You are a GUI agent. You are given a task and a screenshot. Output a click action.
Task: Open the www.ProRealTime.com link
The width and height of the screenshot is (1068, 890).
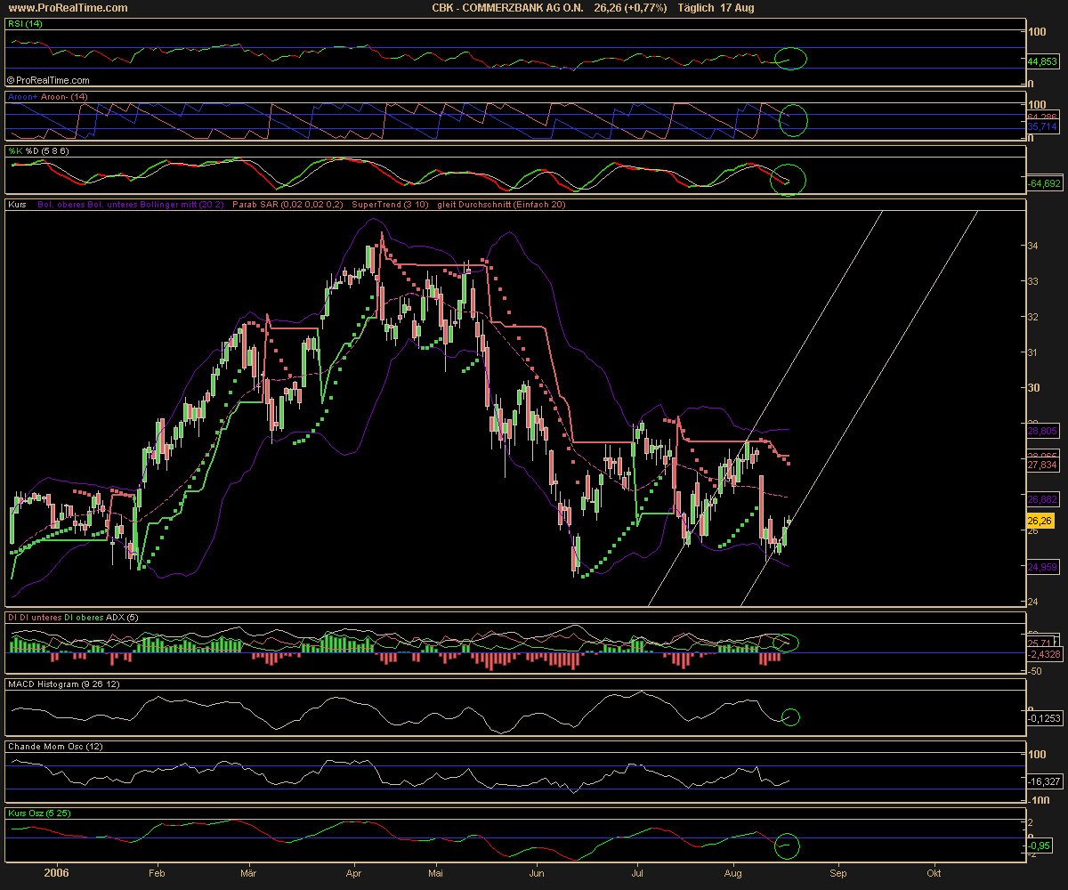coord(66,8)
